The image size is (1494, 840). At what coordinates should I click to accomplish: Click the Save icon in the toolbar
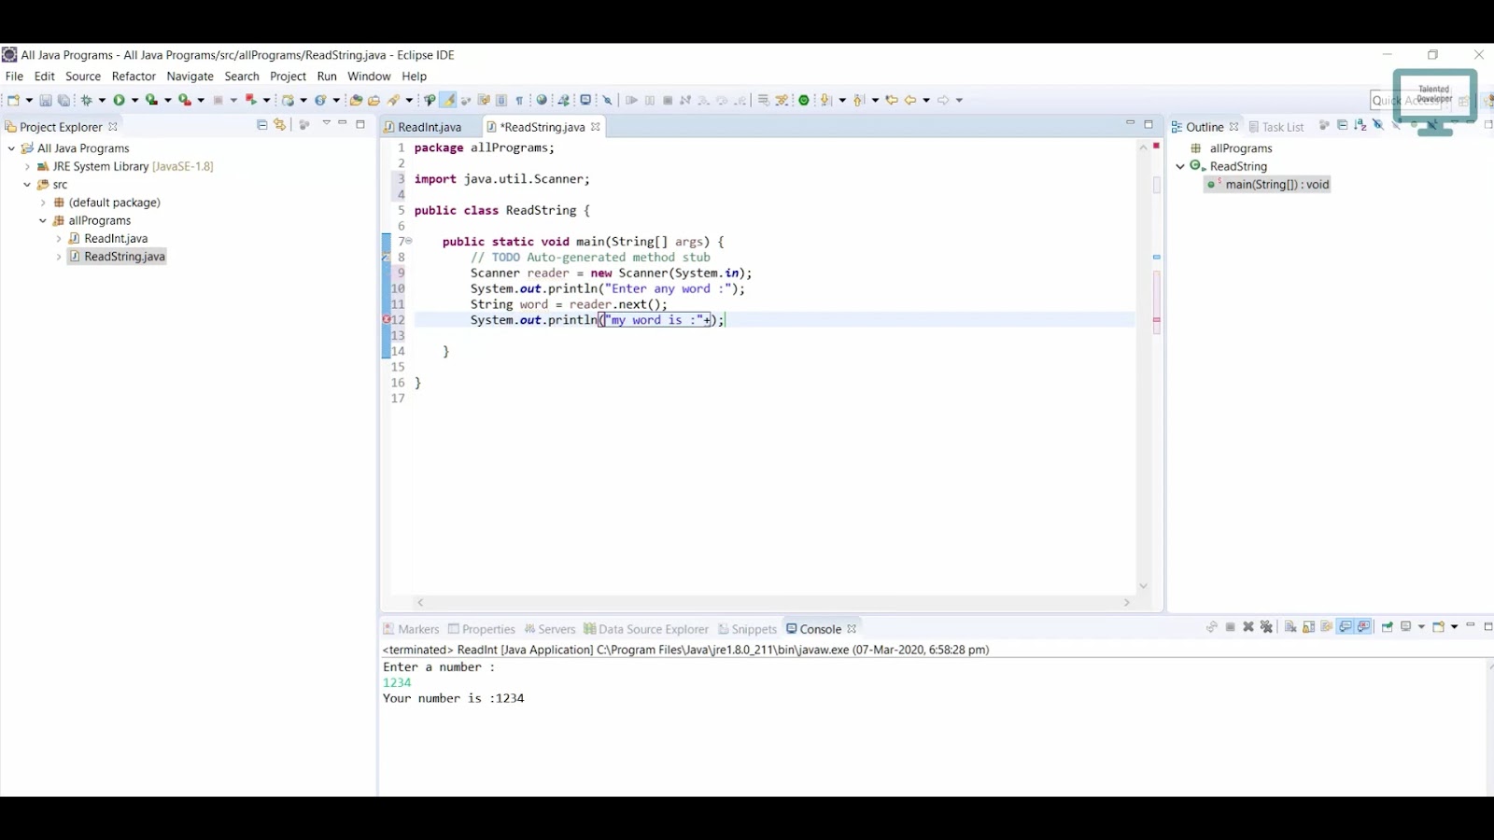(x=45, y=100)
